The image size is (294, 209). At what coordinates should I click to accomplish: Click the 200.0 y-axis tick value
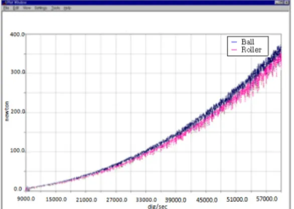click(x=18, y=112)
